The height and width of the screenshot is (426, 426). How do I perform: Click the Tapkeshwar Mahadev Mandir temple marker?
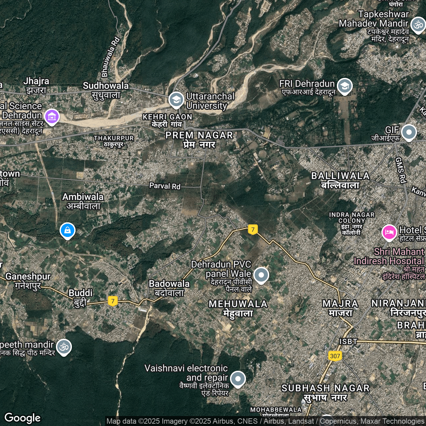click(x=418, y=25)
